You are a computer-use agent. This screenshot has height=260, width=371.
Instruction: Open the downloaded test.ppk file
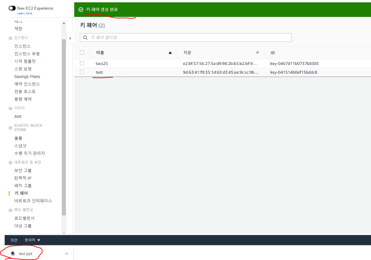pos(26,253)
